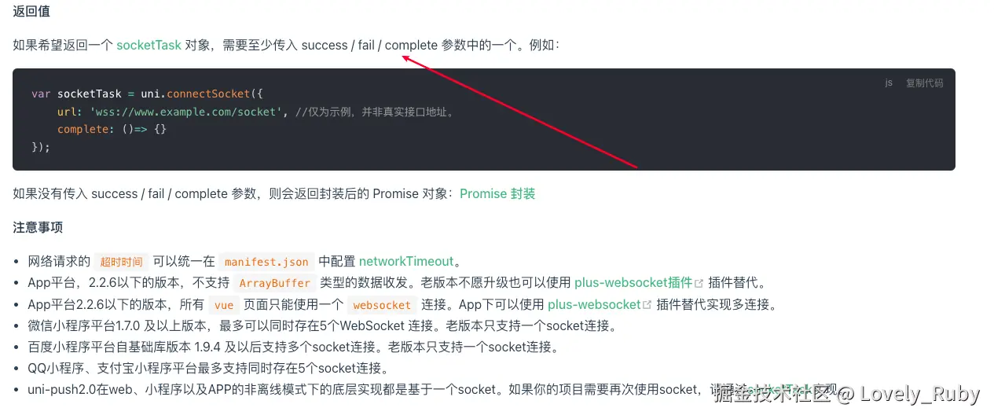Click the js language label in code block
The height and width of the screenshot is (419, 994).
(x=889, y=83)
